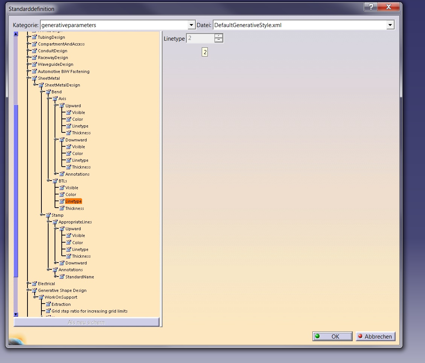Expand the Electrical node

pyautogui.click(x=28, y=283)
